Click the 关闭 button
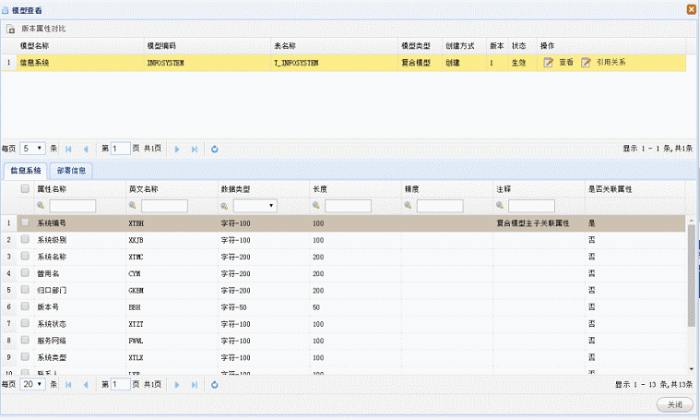 674,405
